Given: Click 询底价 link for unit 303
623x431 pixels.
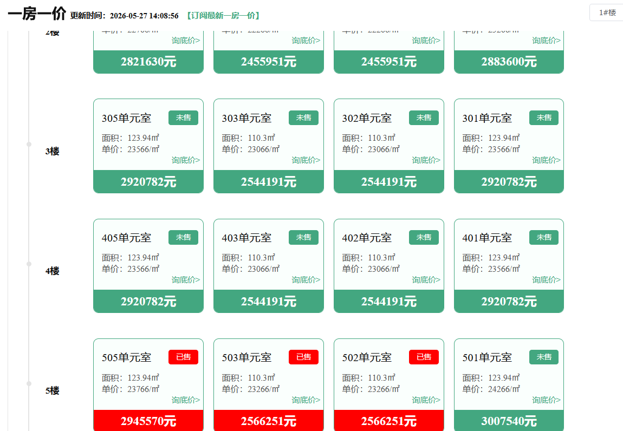Looking at the screenshot, I should [306, 160].
